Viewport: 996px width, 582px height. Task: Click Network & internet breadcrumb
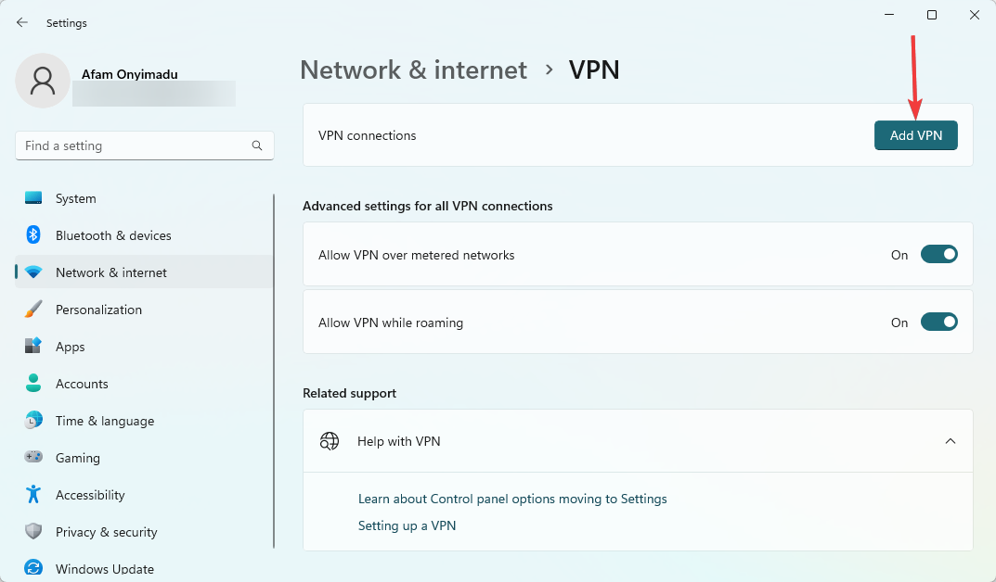(413, 70)
